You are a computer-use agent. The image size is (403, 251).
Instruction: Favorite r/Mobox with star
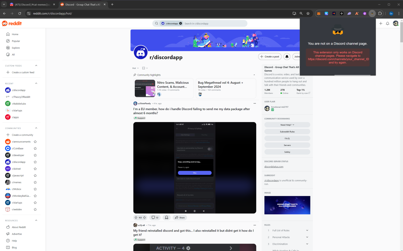pyautogui.click(x=35, y=189)
